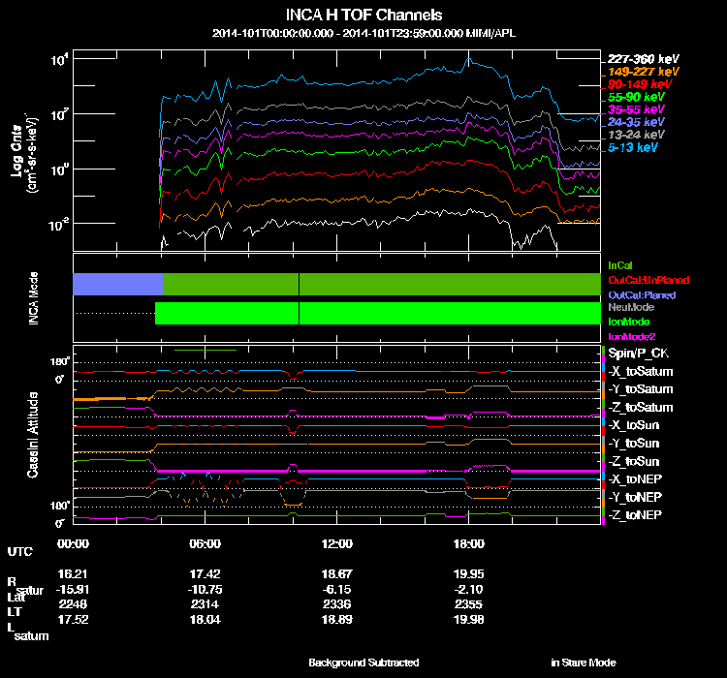Click the local time value '2314'
This screenshot has height=678, width=727.
point(205,604)
